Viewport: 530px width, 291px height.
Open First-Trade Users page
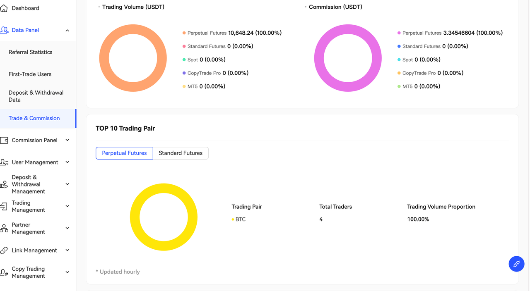click(30, 74)
